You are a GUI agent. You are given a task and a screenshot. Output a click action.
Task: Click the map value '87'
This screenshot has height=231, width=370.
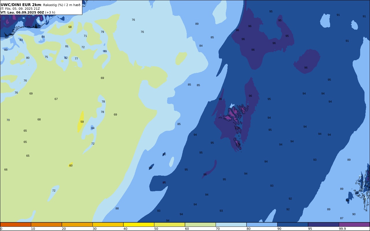pyautogui.click(x=342, y=218)
